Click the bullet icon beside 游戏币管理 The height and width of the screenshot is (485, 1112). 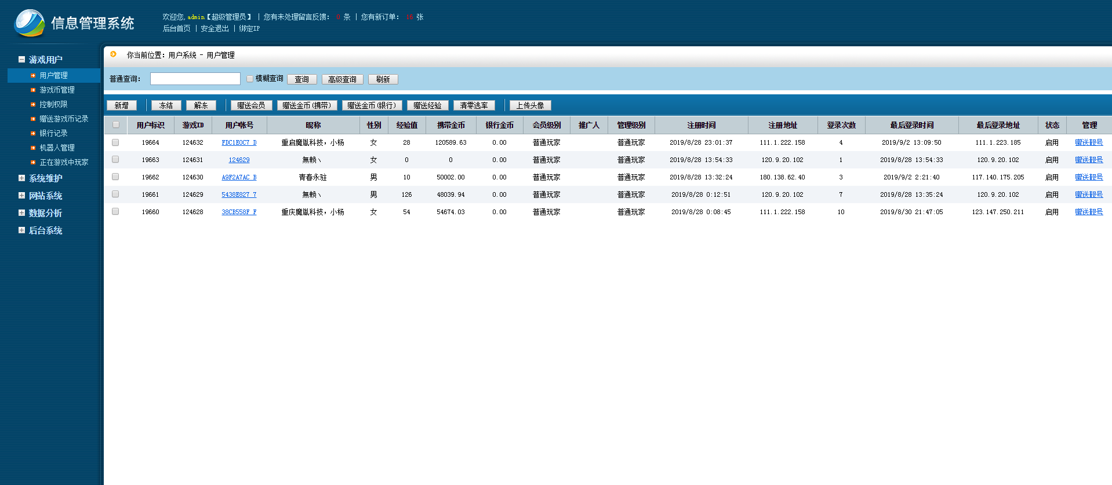coord(33,90)
